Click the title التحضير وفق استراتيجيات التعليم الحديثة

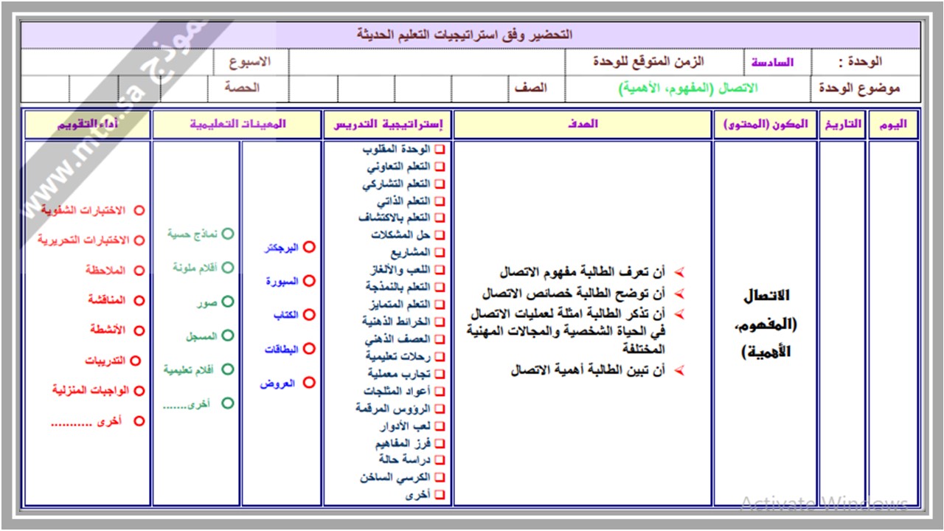[x=465, y=35]
